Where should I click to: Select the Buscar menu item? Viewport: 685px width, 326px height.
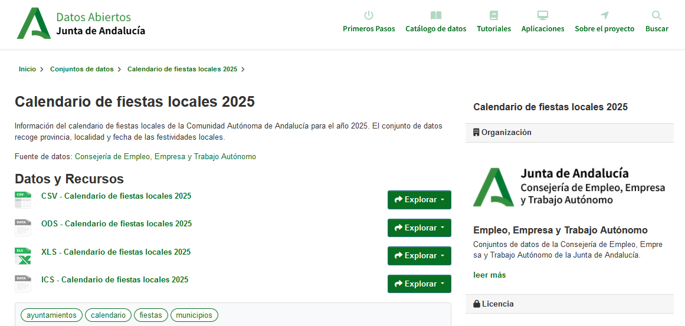point(657,29)
